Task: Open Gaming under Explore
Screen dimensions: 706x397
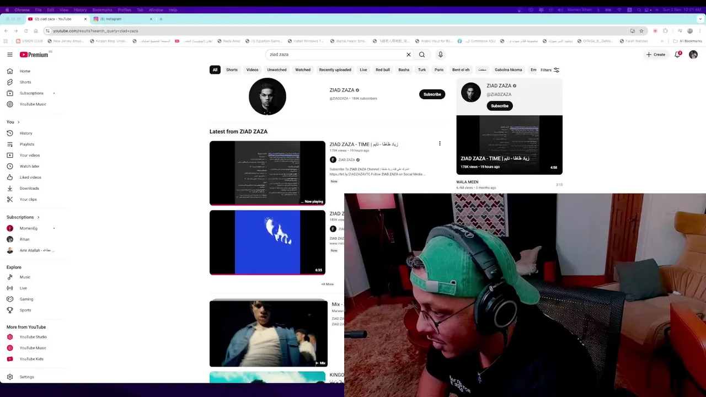Action: coord(26,299)
